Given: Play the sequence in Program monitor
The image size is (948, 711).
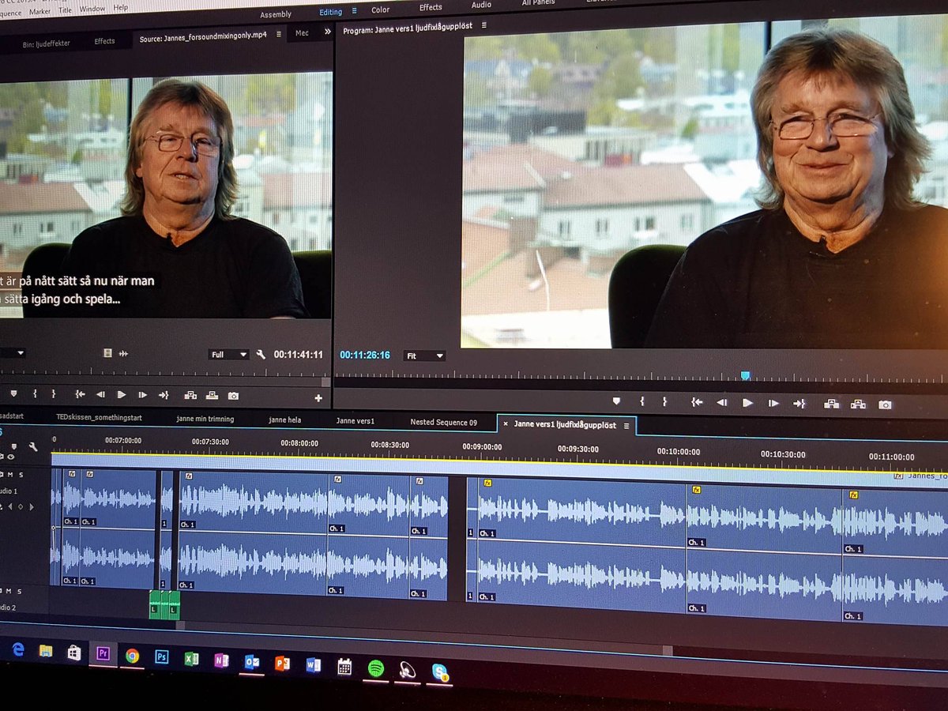Looking at the screenshot, I should point(747,403).
